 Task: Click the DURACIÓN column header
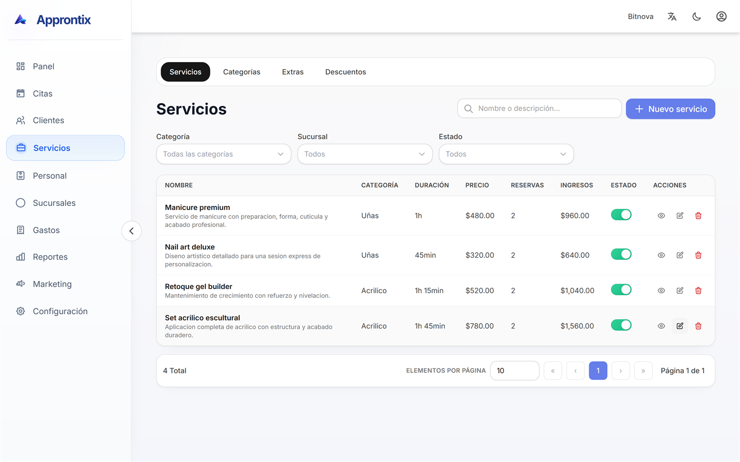(432, 185)
